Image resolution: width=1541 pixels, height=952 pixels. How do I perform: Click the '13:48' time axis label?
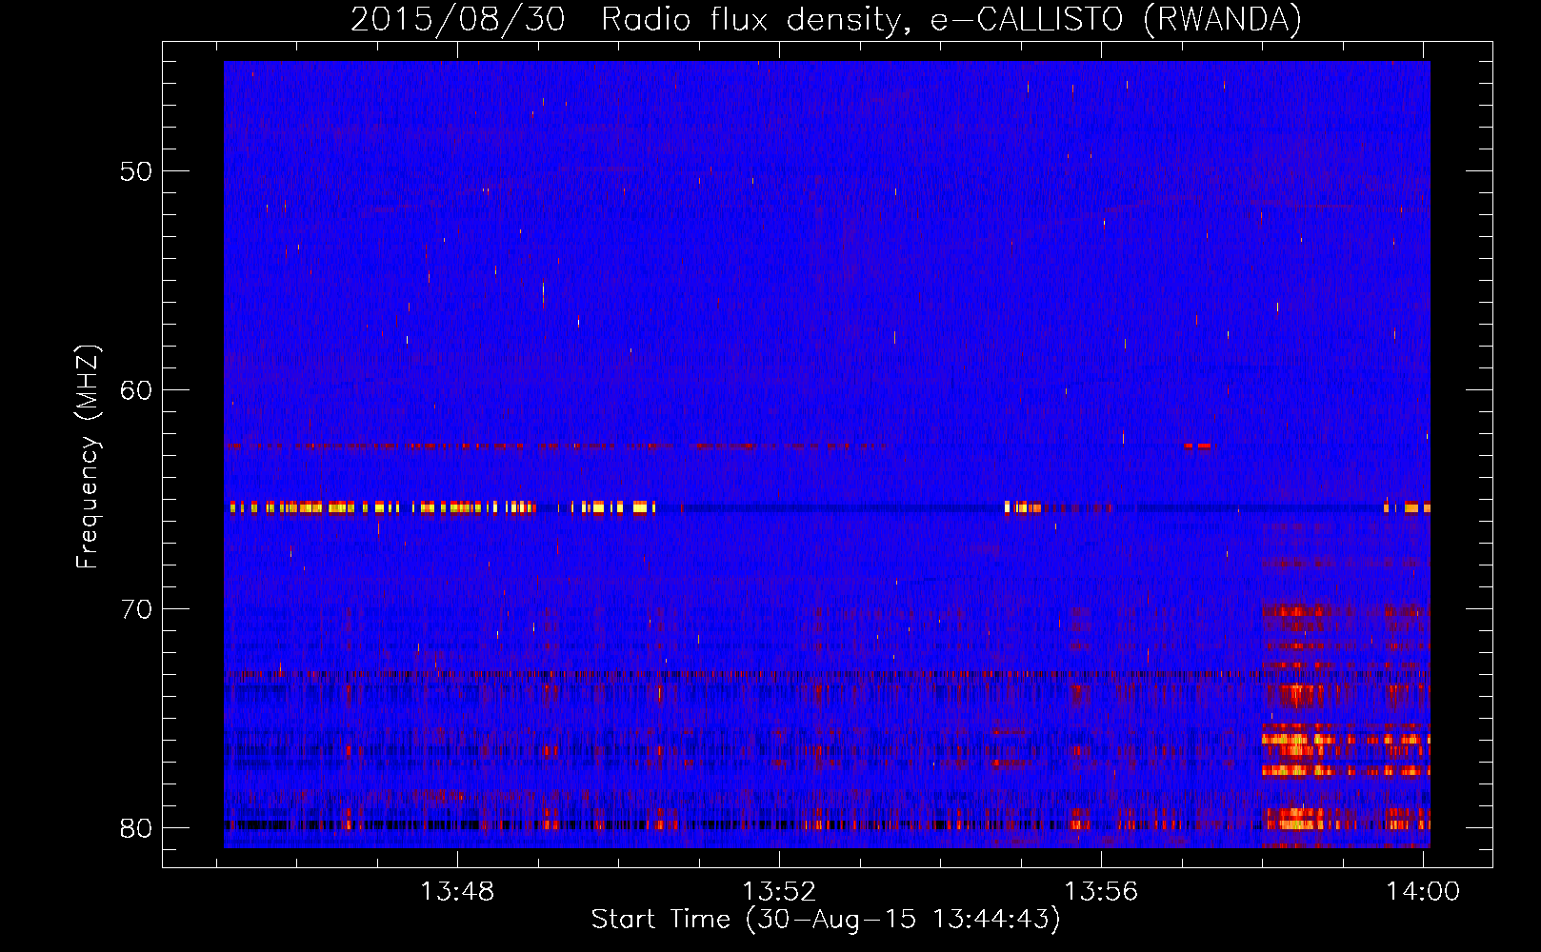click(457, 892)
